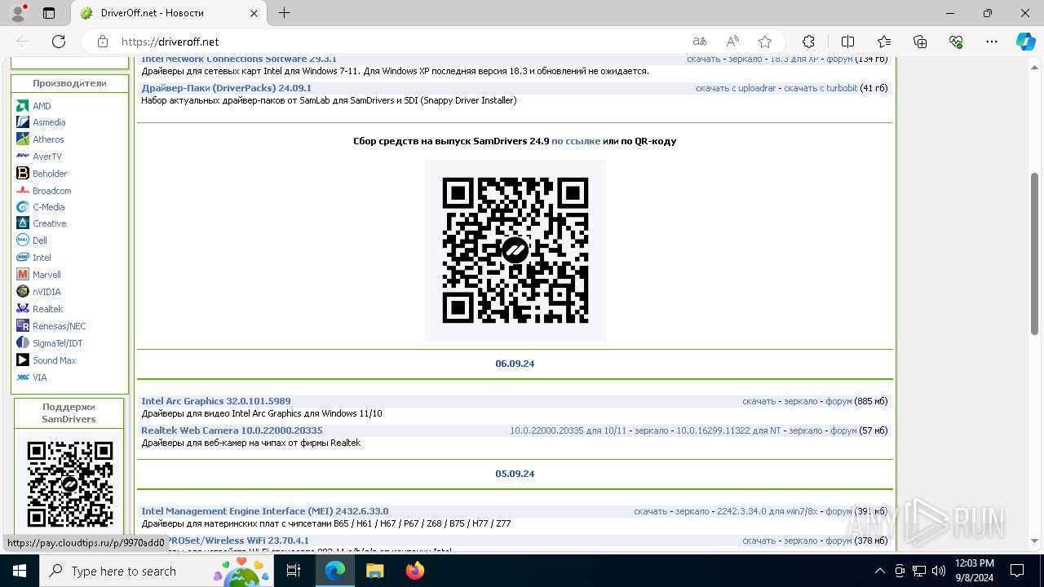
Task: Click the Asmedia logo icon
Action: point(23,122)
